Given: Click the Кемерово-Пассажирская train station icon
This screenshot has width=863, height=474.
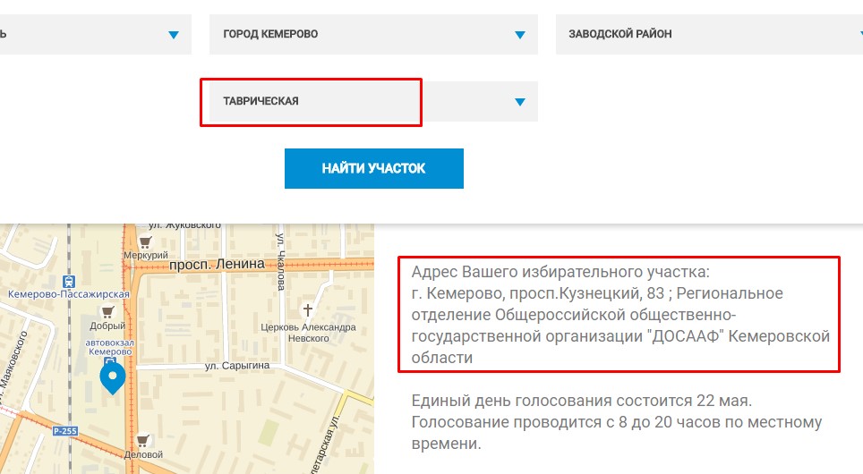Looking at the screenshot, I should (x=69, y=282).
